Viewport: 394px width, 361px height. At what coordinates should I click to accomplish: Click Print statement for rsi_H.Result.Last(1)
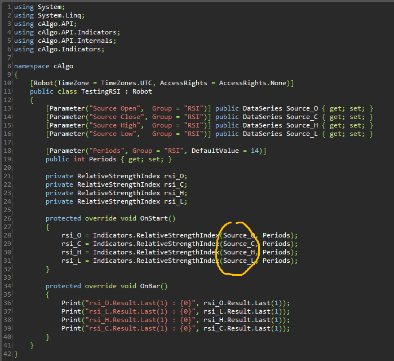point(175,320)
